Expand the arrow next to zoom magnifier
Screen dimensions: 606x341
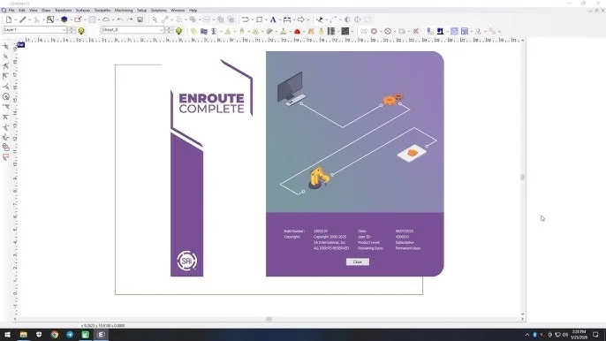(57, 20)
